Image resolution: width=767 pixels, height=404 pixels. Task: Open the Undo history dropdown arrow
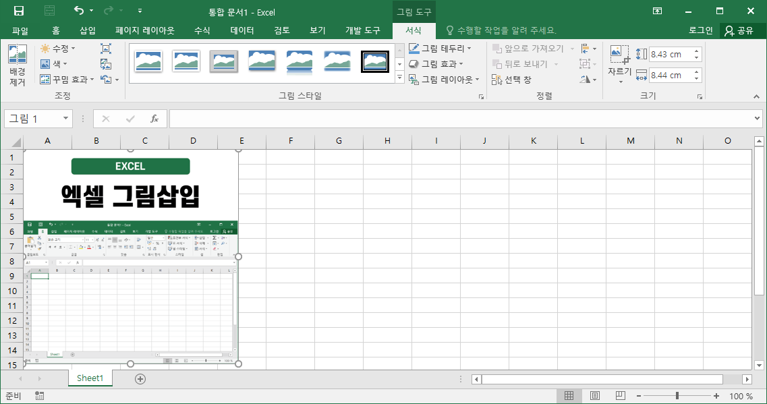pos(92,11)
